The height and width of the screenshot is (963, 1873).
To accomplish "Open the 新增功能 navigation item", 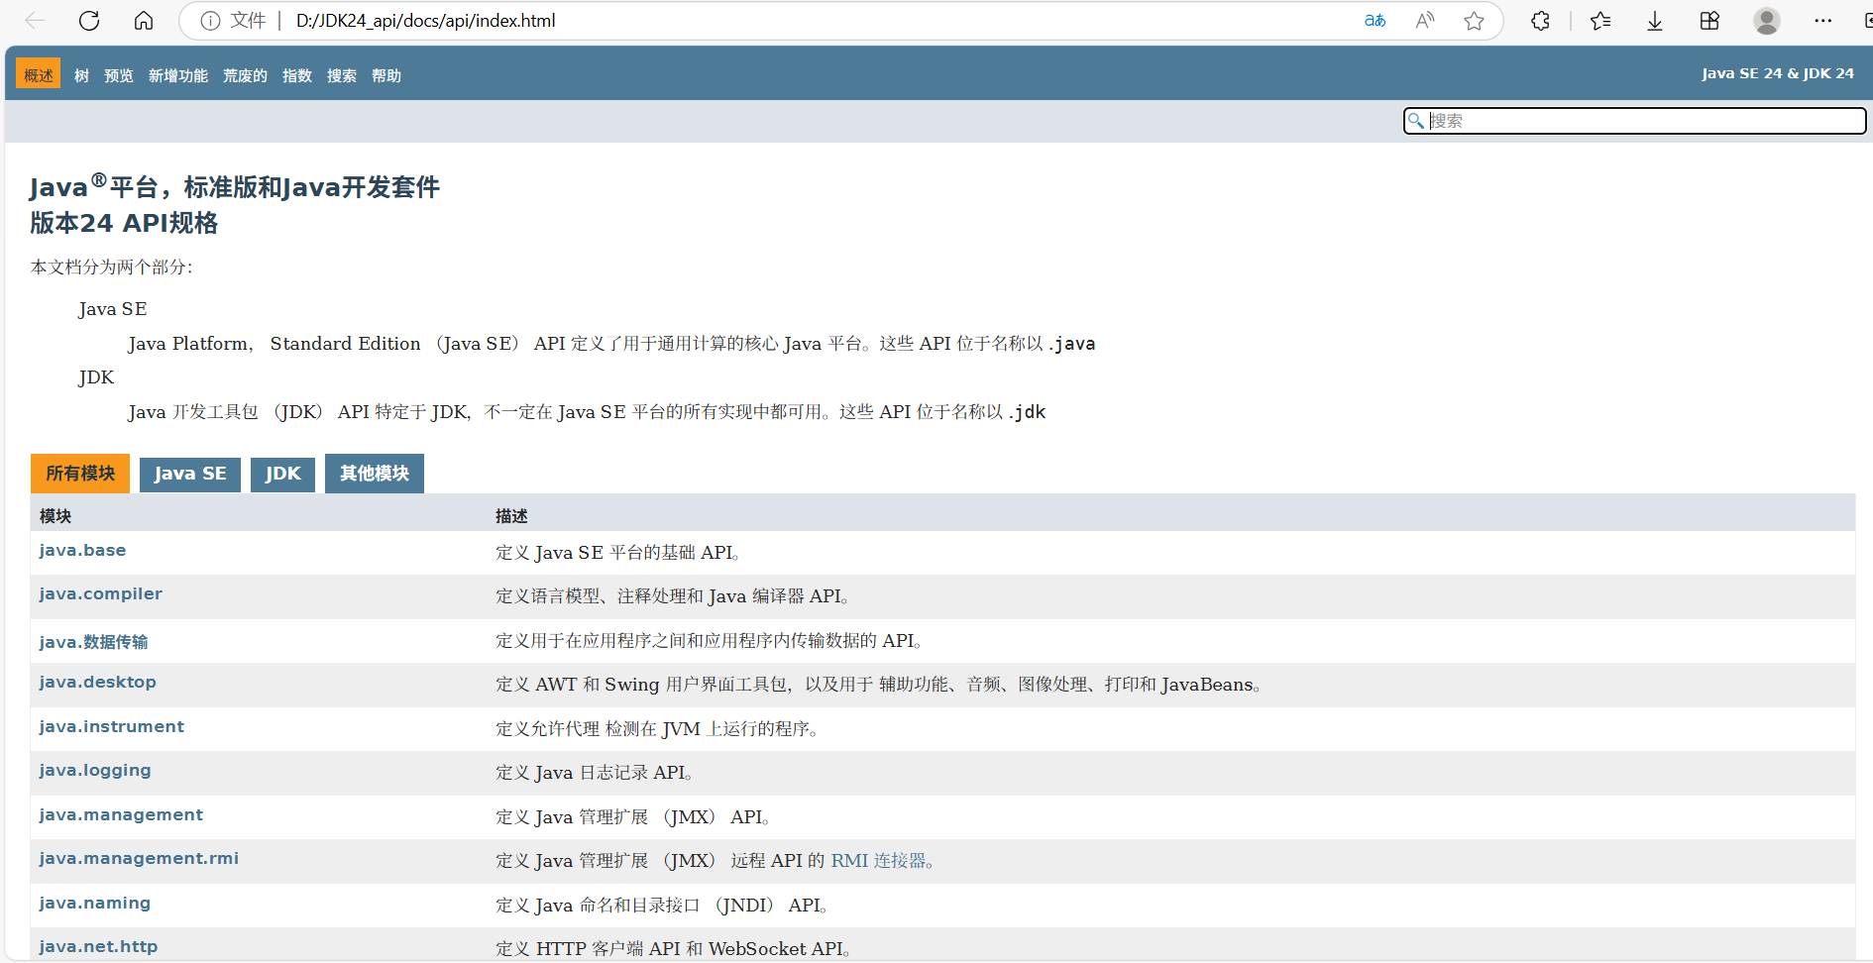I will pos(178,75).
